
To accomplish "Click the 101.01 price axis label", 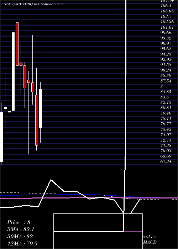I will [x=167, y=27].
